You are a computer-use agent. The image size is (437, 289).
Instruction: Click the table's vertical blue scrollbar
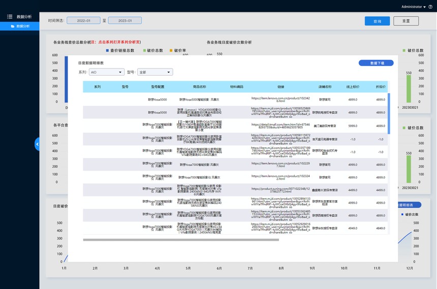[x=389, y=113]
